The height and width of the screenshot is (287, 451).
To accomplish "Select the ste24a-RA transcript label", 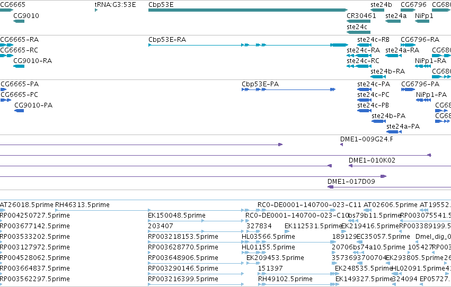I will tap(402, 50).
